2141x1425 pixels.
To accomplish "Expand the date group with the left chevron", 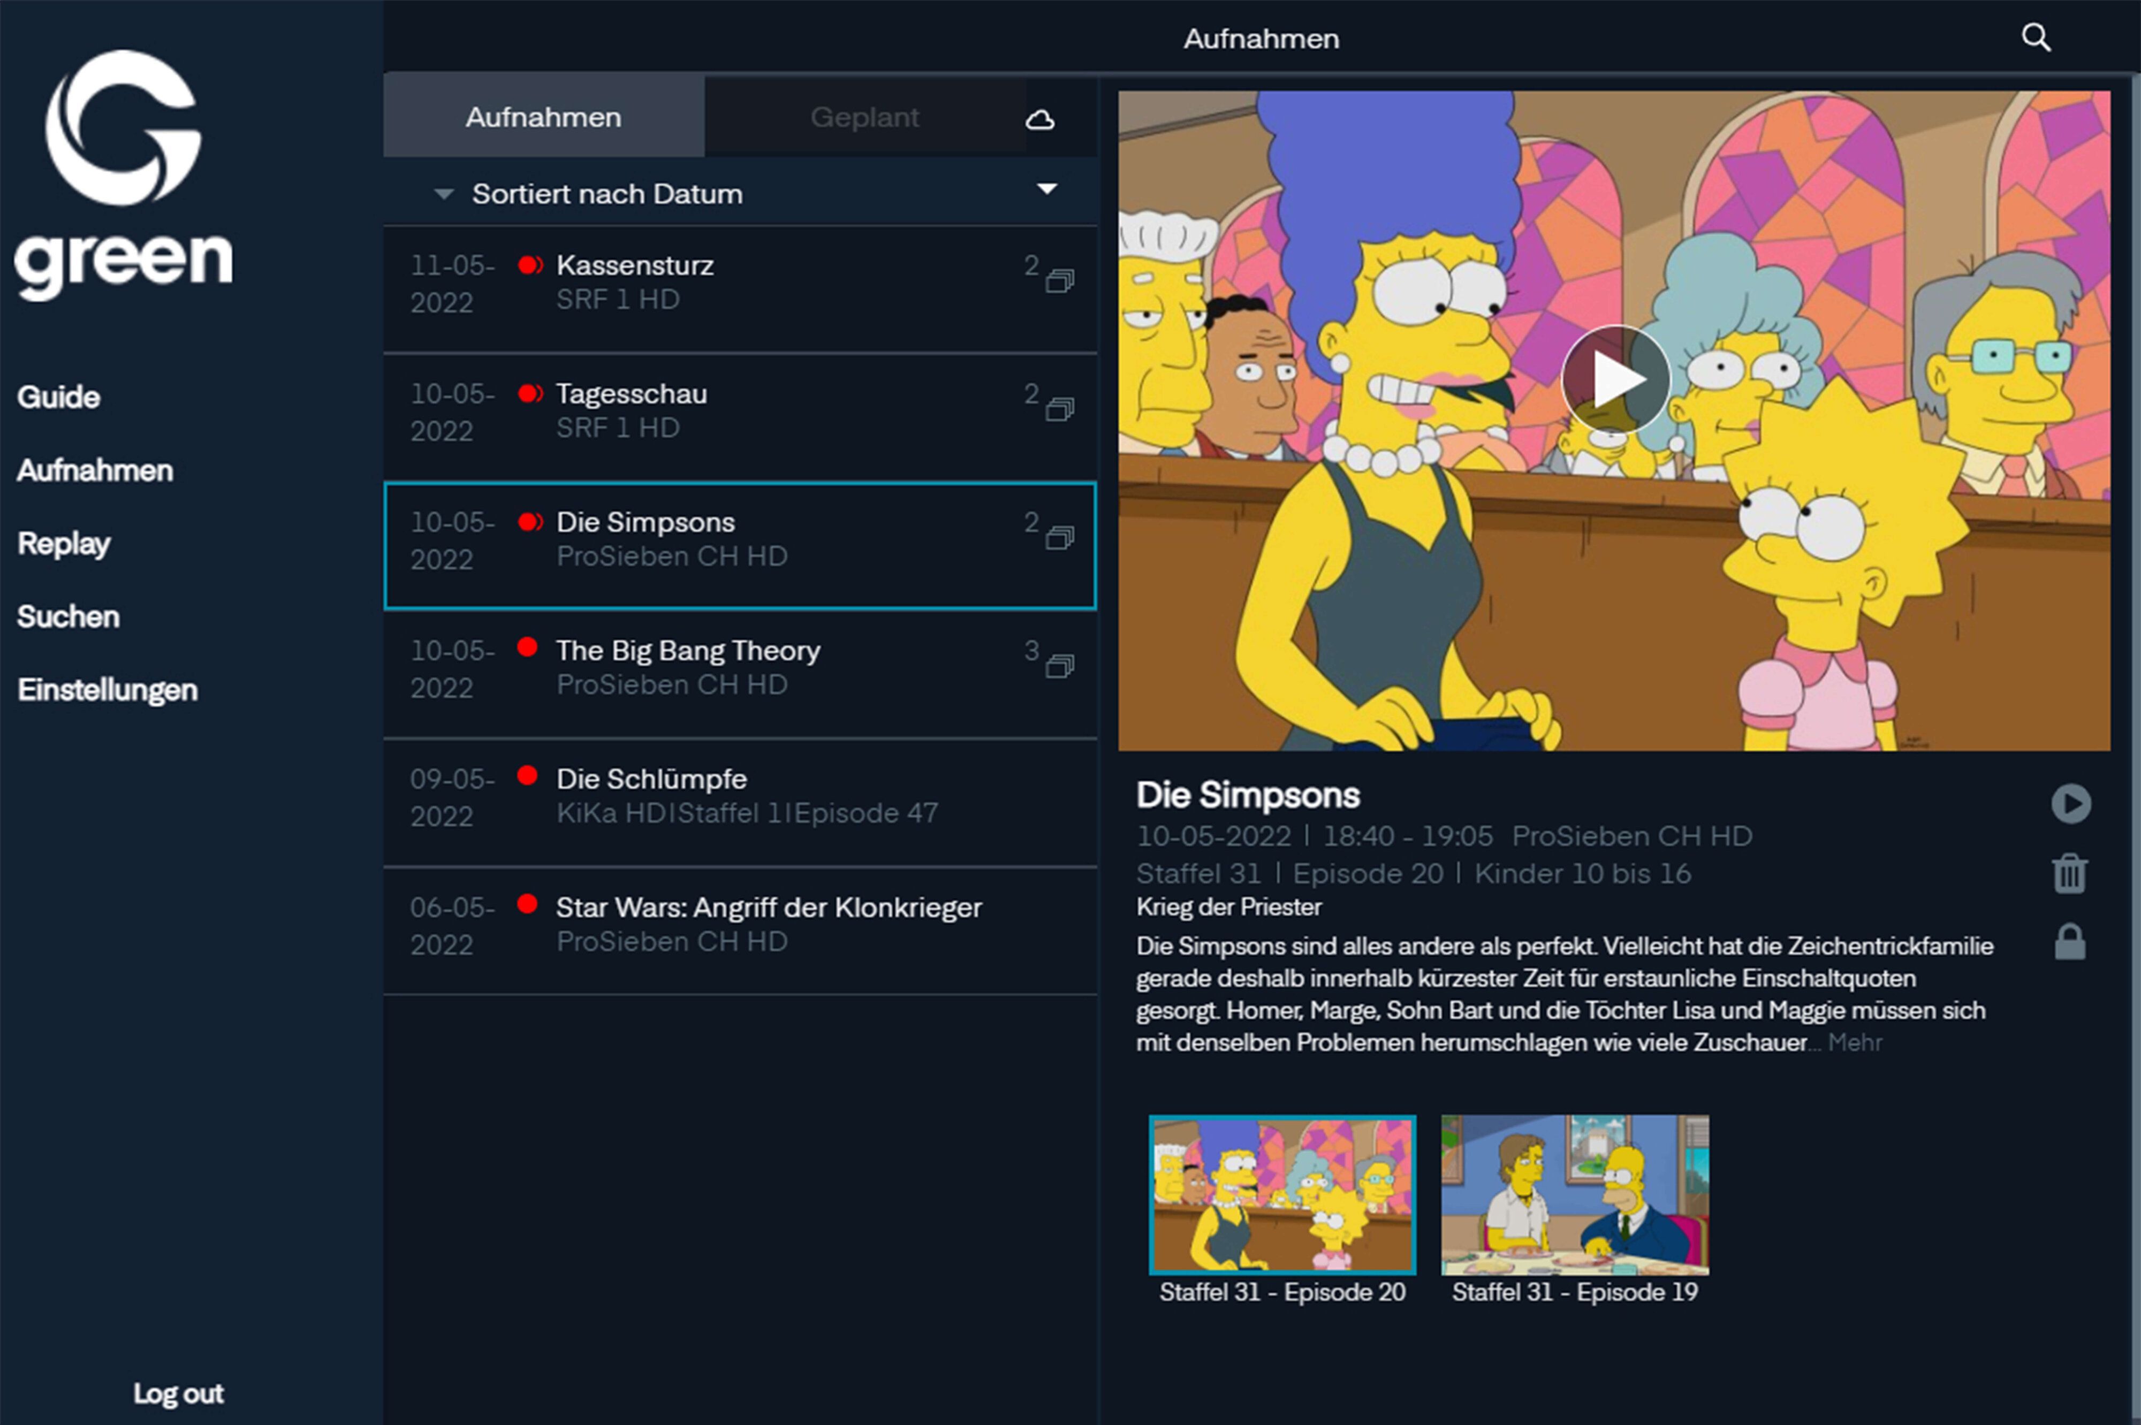I will click(444, 194).
